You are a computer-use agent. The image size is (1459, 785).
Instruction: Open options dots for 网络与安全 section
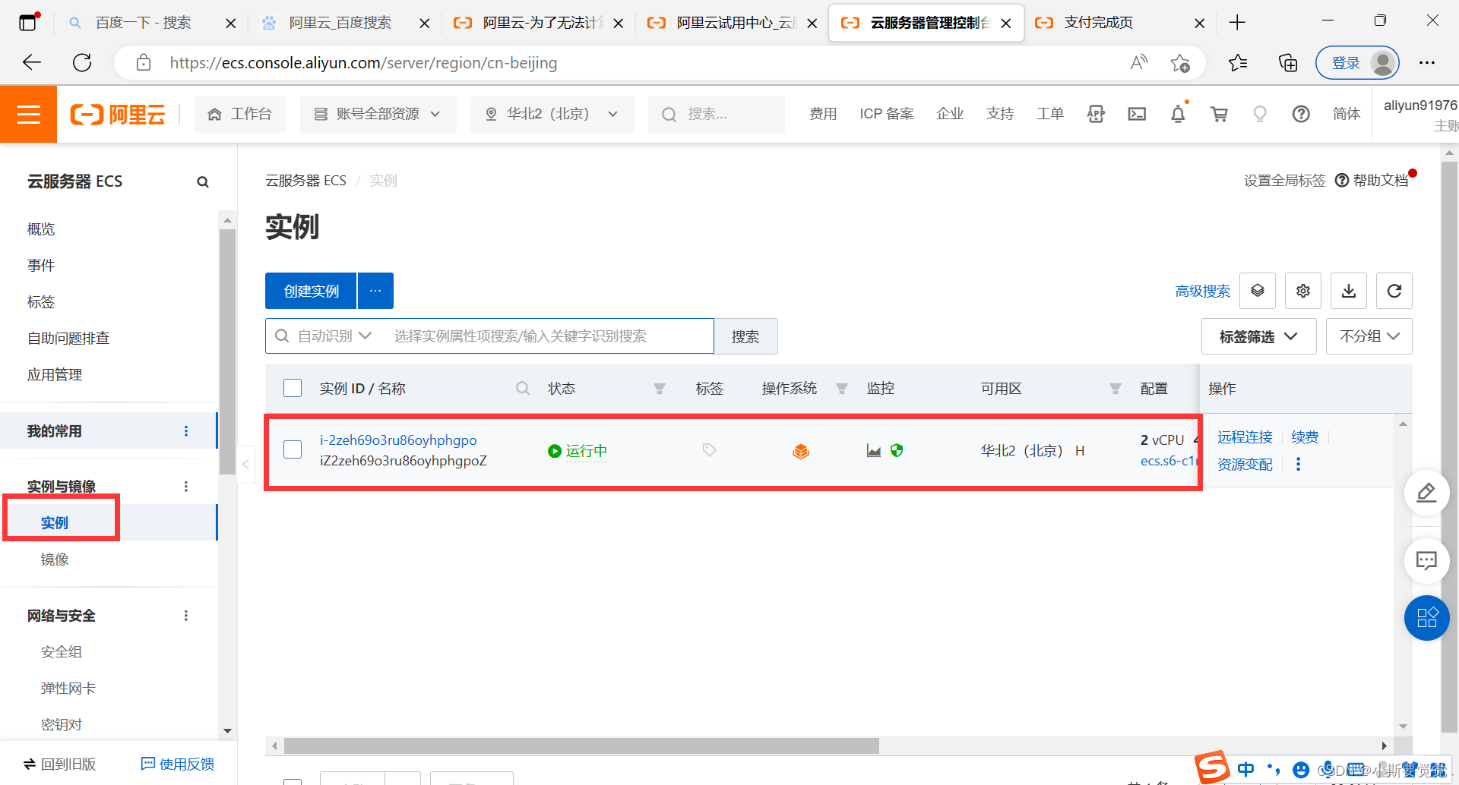[186, 616]
